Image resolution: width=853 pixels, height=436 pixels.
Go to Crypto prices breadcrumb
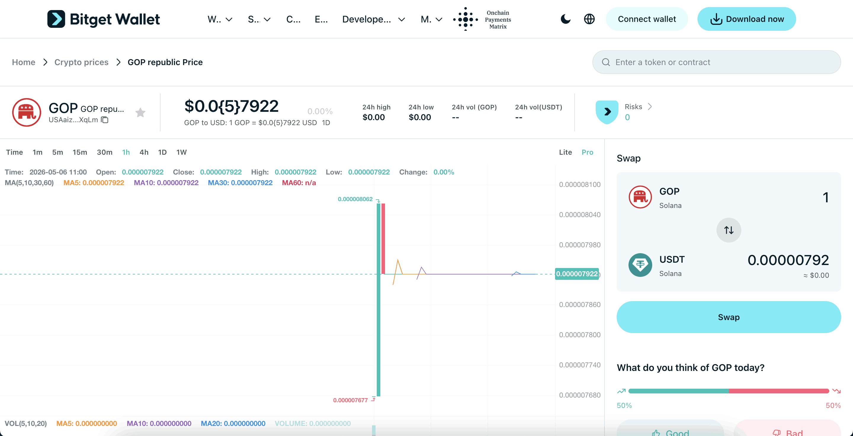tap(81, 62)
